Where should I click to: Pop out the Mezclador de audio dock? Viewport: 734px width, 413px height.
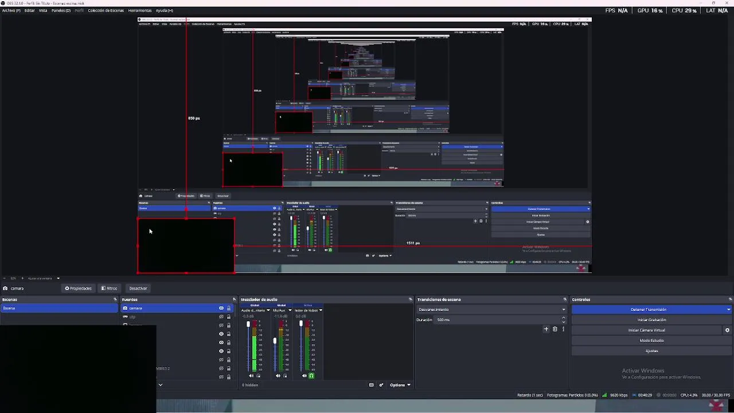click(x=411, y=299)
